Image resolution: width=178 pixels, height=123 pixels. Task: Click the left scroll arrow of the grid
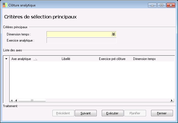tap(16, 100)
